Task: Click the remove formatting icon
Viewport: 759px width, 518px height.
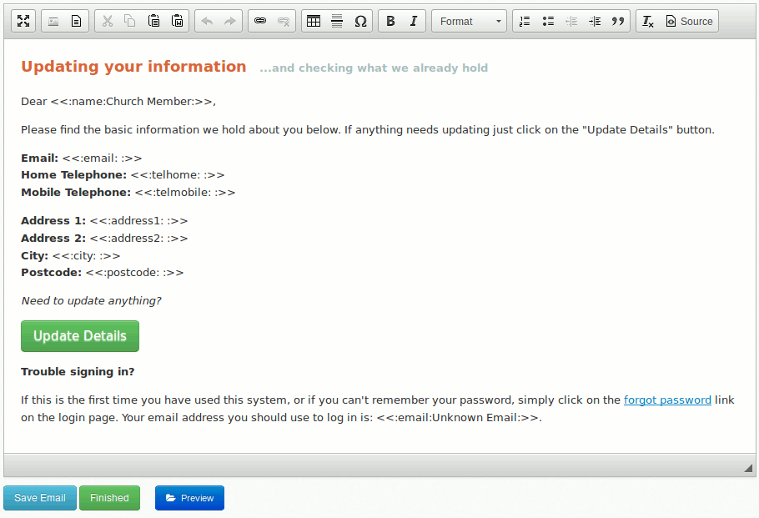Action: click(x=648, y=21)
